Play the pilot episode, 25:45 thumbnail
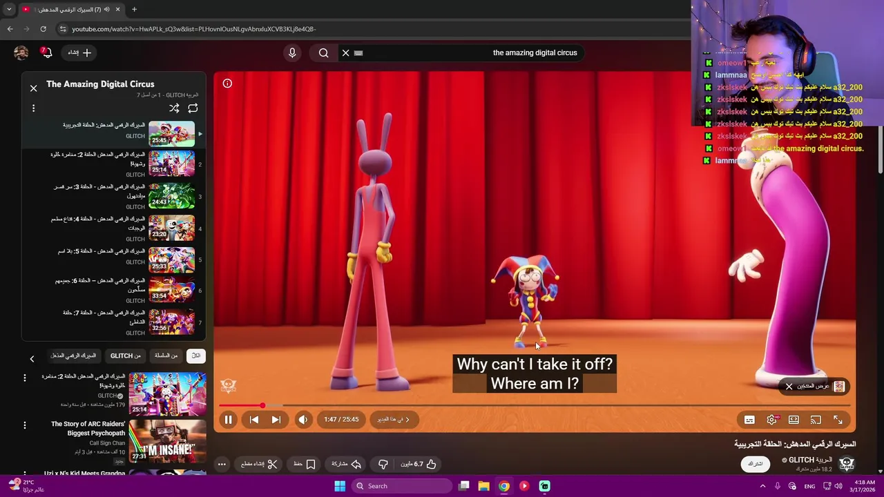This screenshot has width=884, height=497. point(171,133)
